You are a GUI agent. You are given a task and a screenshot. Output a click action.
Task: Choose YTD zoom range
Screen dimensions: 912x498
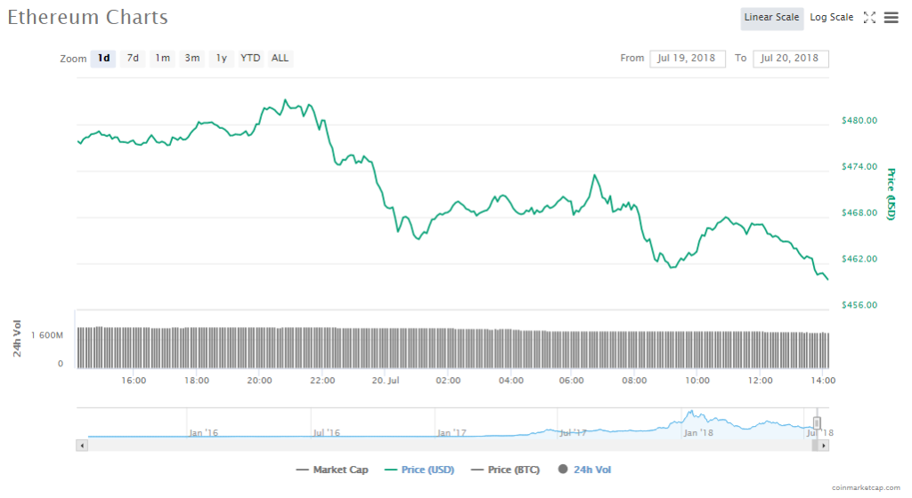tap(250, 59)
